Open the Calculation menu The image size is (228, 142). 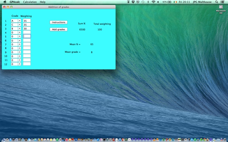pos(30,2)
